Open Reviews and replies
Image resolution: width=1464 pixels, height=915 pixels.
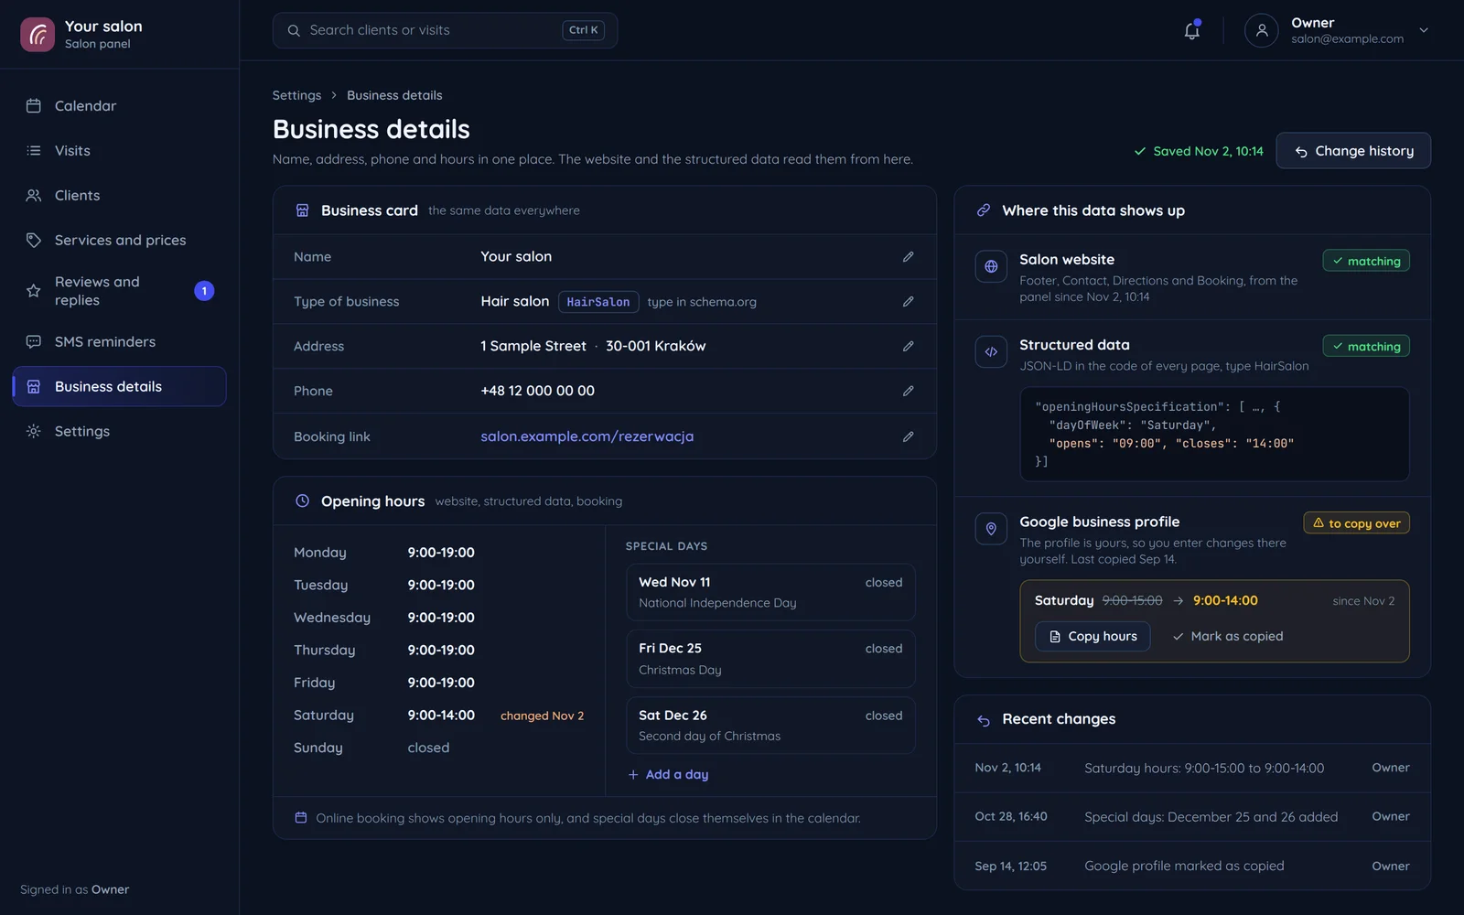tap(119, 291)
